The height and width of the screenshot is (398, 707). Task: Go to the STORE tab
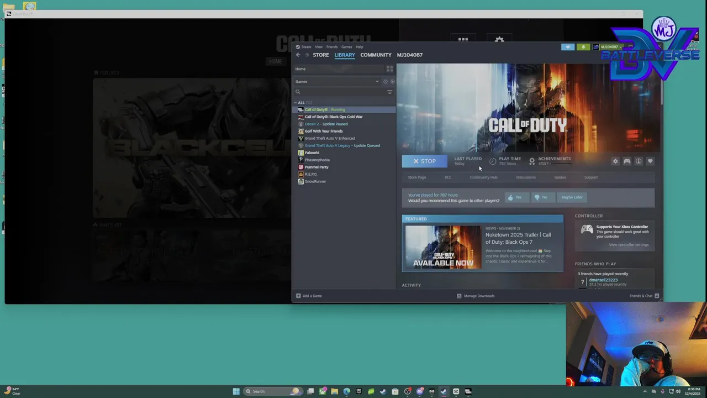321,55
